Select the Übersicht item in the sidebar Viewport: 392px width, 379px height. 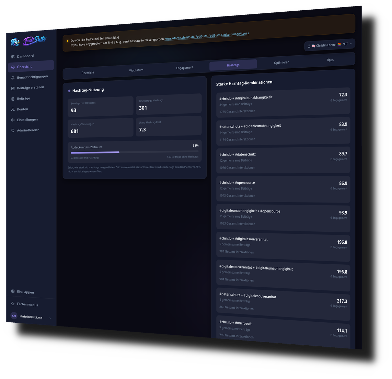click(31, 67)
